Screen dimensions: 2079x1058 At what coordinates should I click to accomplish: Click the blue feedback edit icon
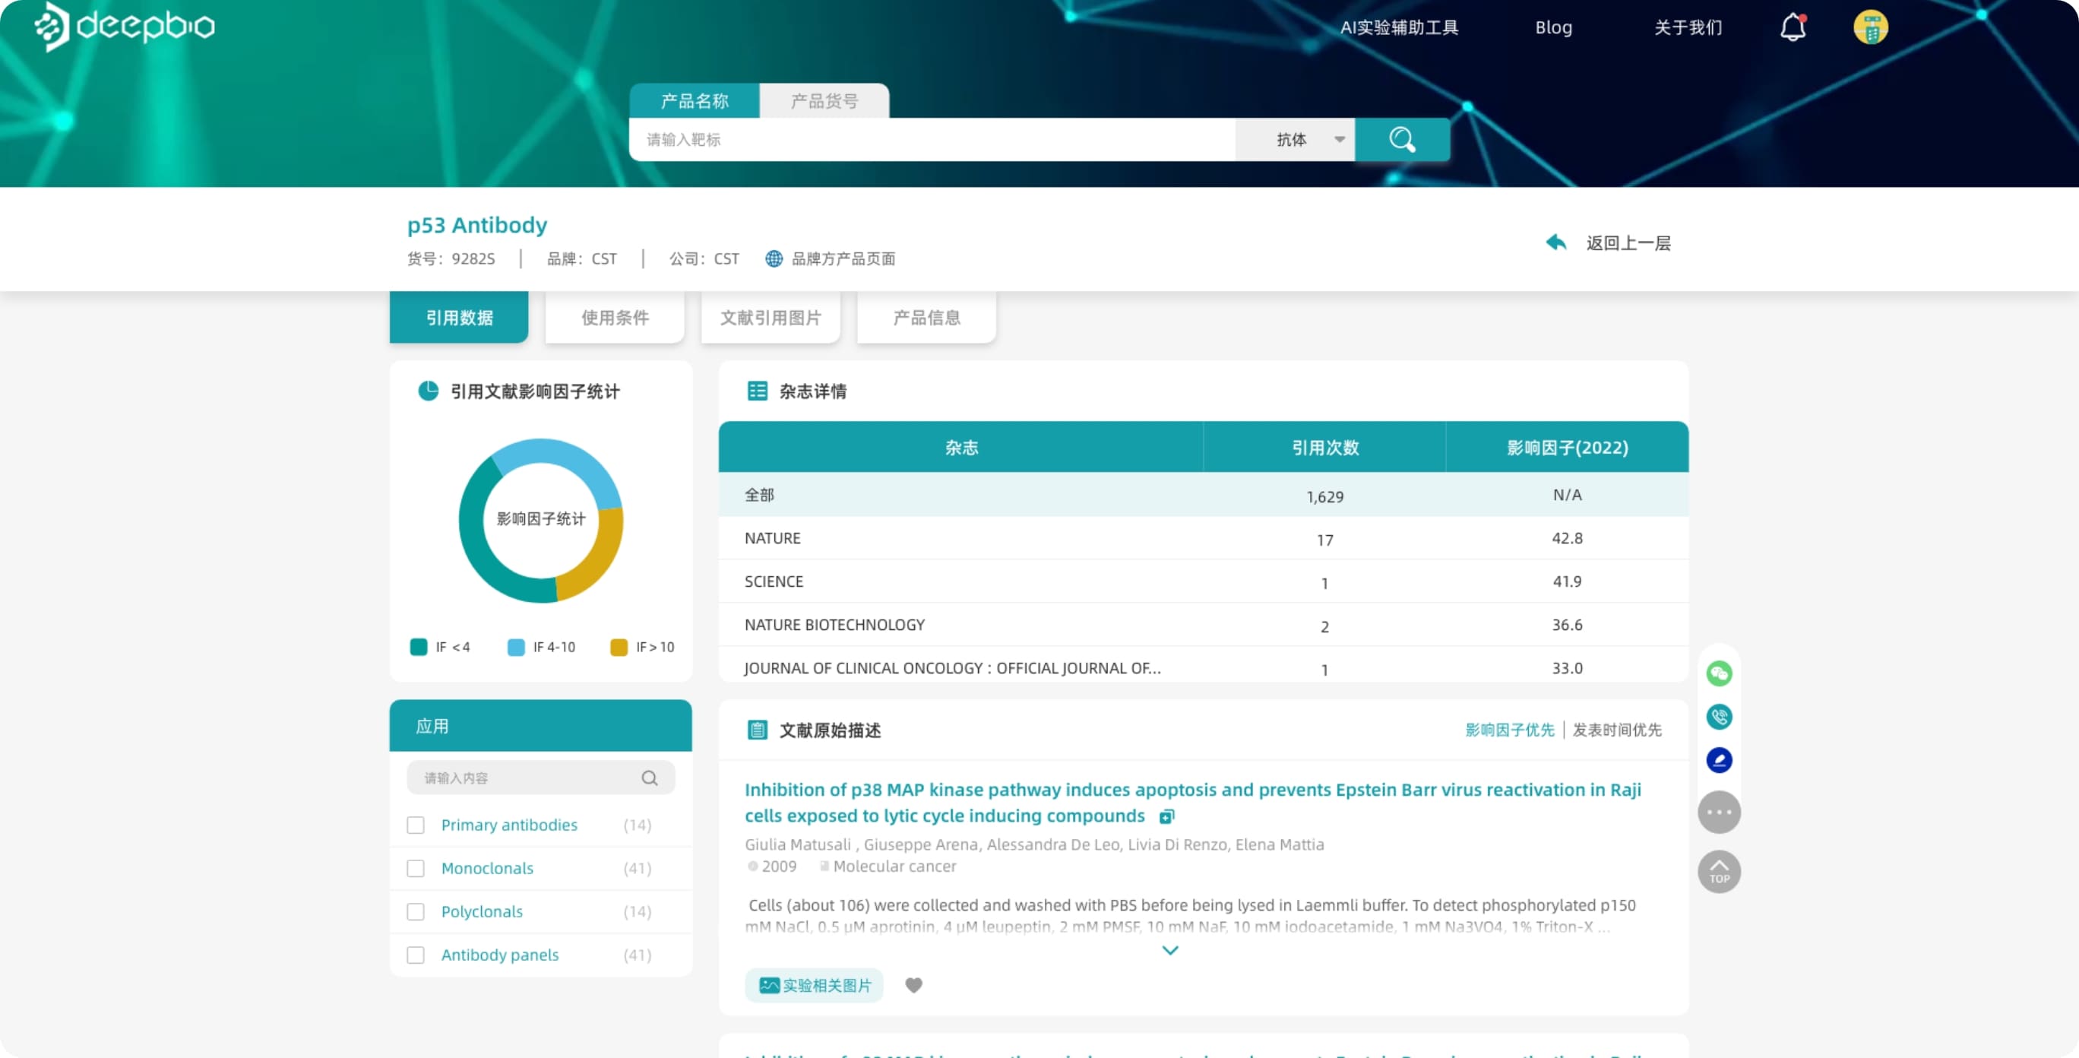coord(1719,759)
